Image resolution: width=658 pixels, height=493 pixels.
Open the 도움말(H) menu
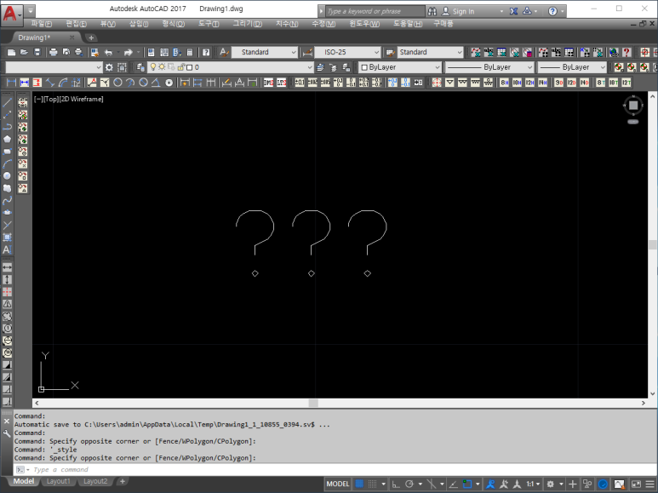coord(408,24)
